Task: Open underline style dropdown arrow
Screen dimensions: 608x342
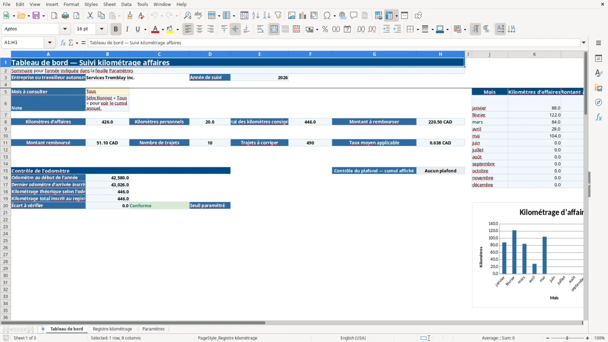Action: point(144,29)
